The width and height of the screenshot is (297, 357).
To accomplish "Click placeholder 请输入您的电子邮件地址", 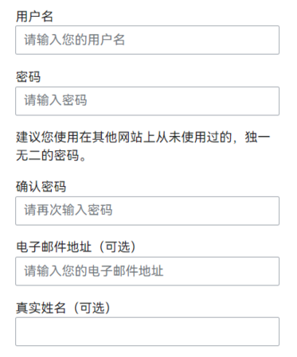I will pyautogui.click(x=94, y=271).
